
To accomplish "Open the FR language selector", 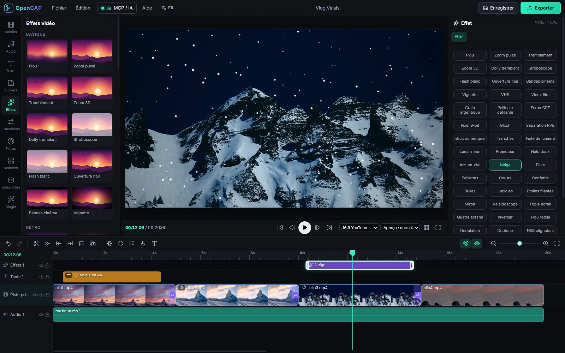I will click(x=167, y=8).
